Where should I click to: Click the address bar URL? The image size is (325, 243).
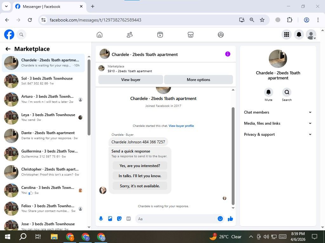pyautogui.click(x=96, y=20)
